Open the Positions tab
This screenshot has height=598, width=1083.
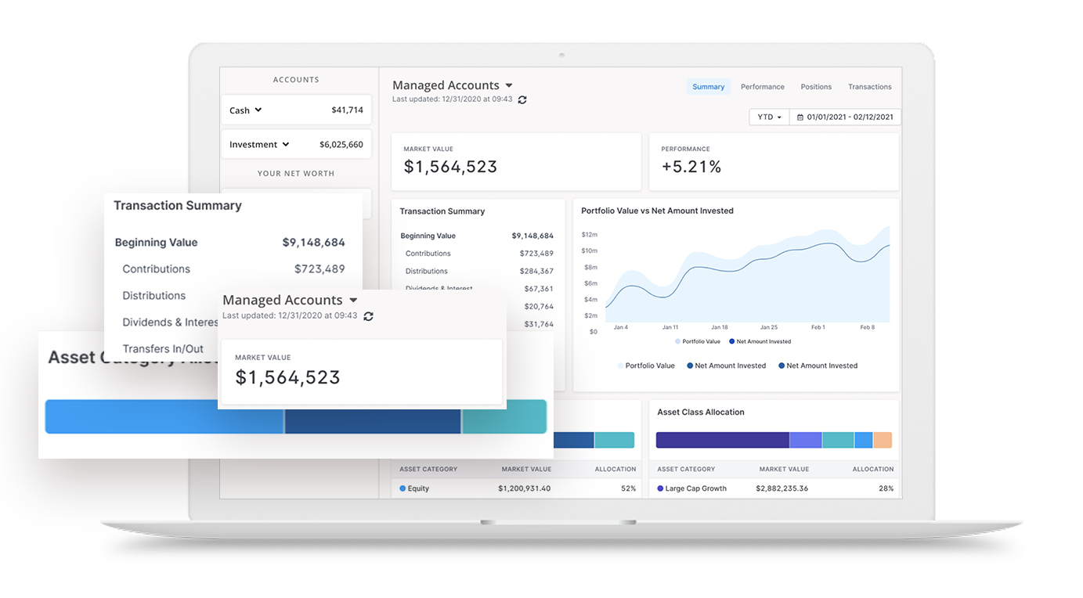815,87
